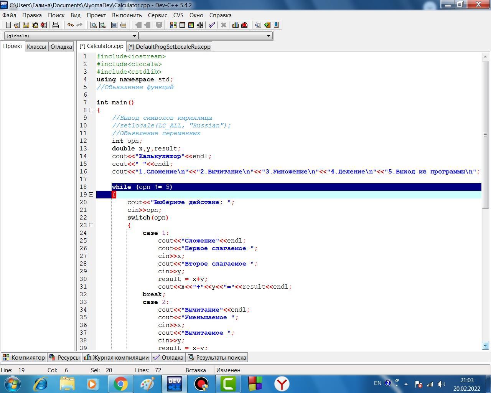The height and width of the screenshot is (393, 491).
Task: Open the empty members dropdown beside (globals)
Action: point(206,36)
